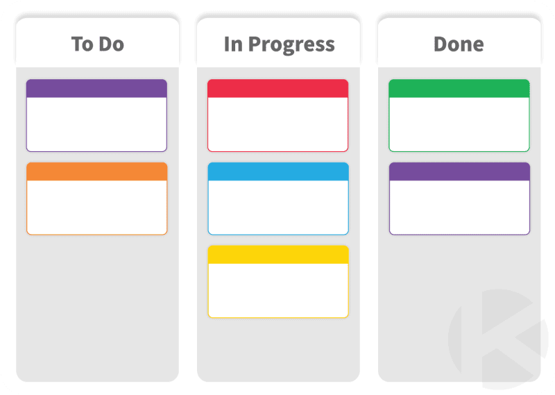Screen dimensions: 555x395
Task: Select white body of purple Done card
Action: (459, 207)
